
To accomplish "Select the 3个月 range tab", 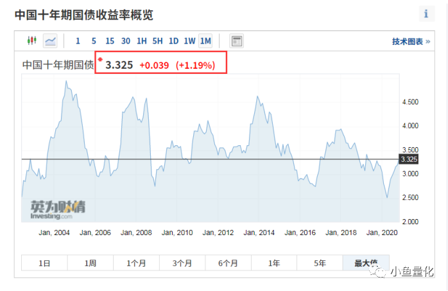I will 182,263.
